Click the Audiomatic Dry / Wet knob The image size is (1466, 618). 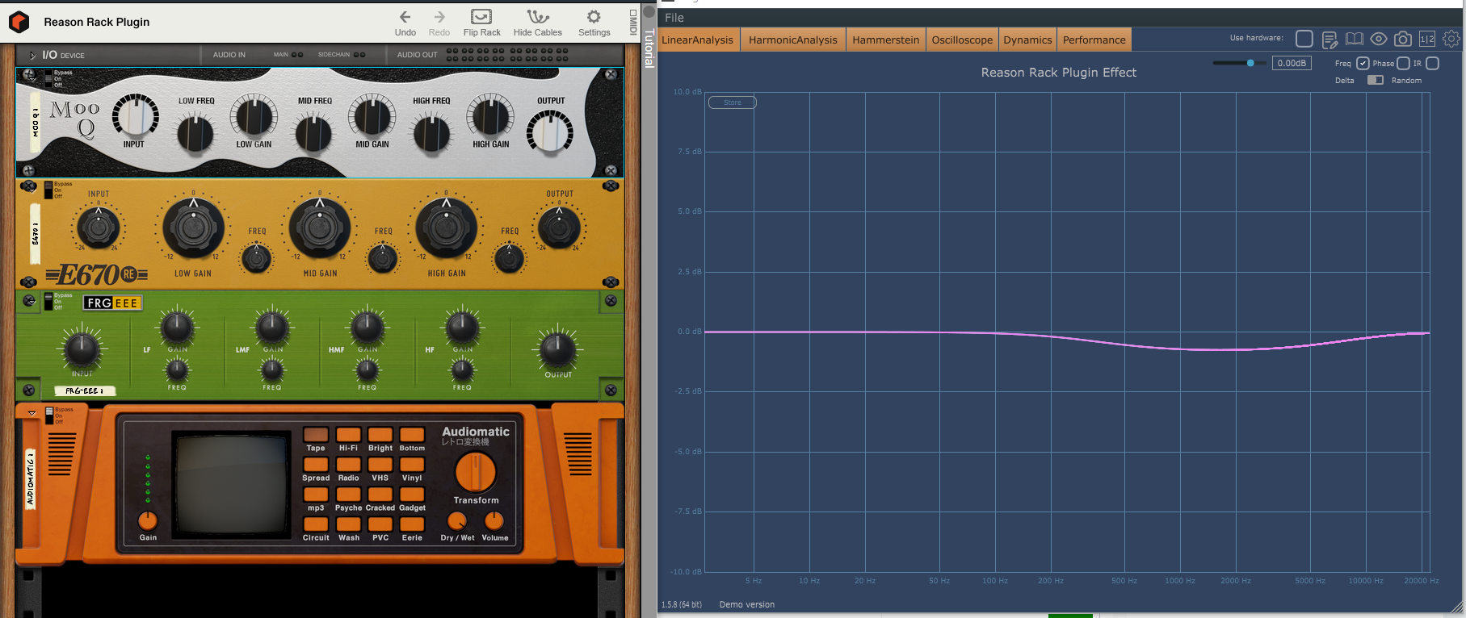tap(457, 520)
